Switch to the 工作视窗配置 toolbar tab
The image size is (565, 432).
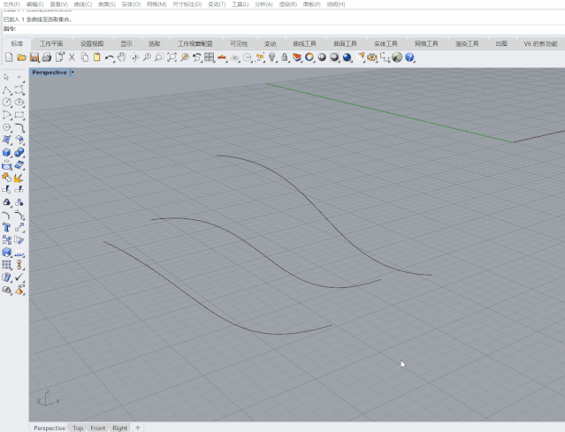pos(195,43)
